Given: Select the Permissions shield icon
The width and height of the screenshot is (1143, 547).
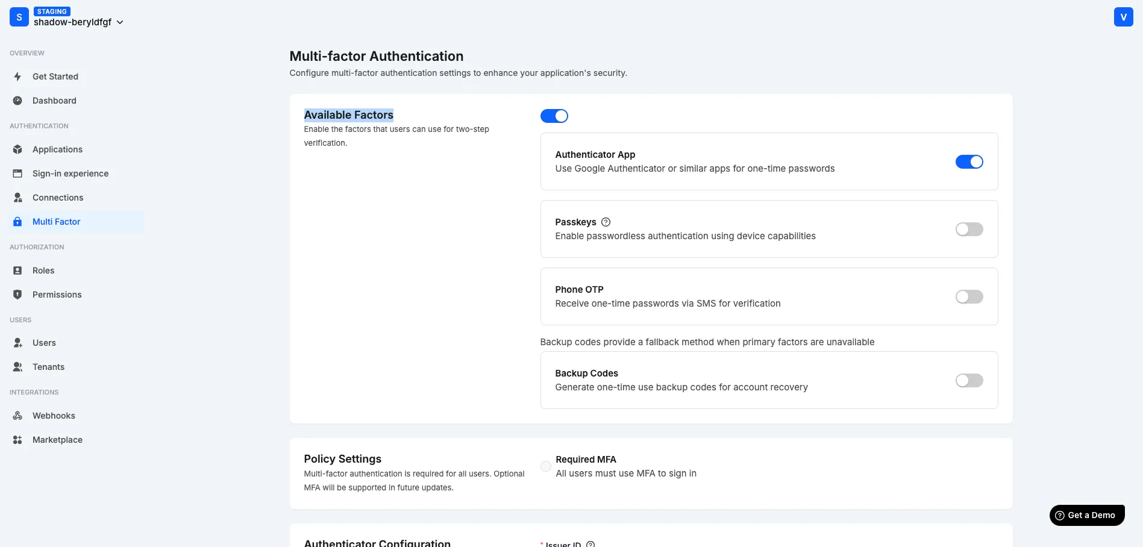Looking at the screenshot, I should click(x=17, y=294).
